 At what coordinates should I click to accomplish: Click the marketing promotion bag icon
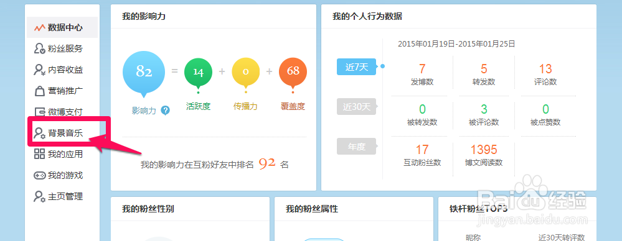(x=39, y=91)
